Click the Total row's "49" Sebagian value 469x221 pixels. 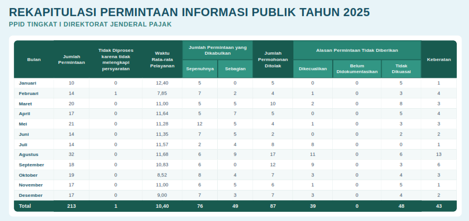click(236, 206)
